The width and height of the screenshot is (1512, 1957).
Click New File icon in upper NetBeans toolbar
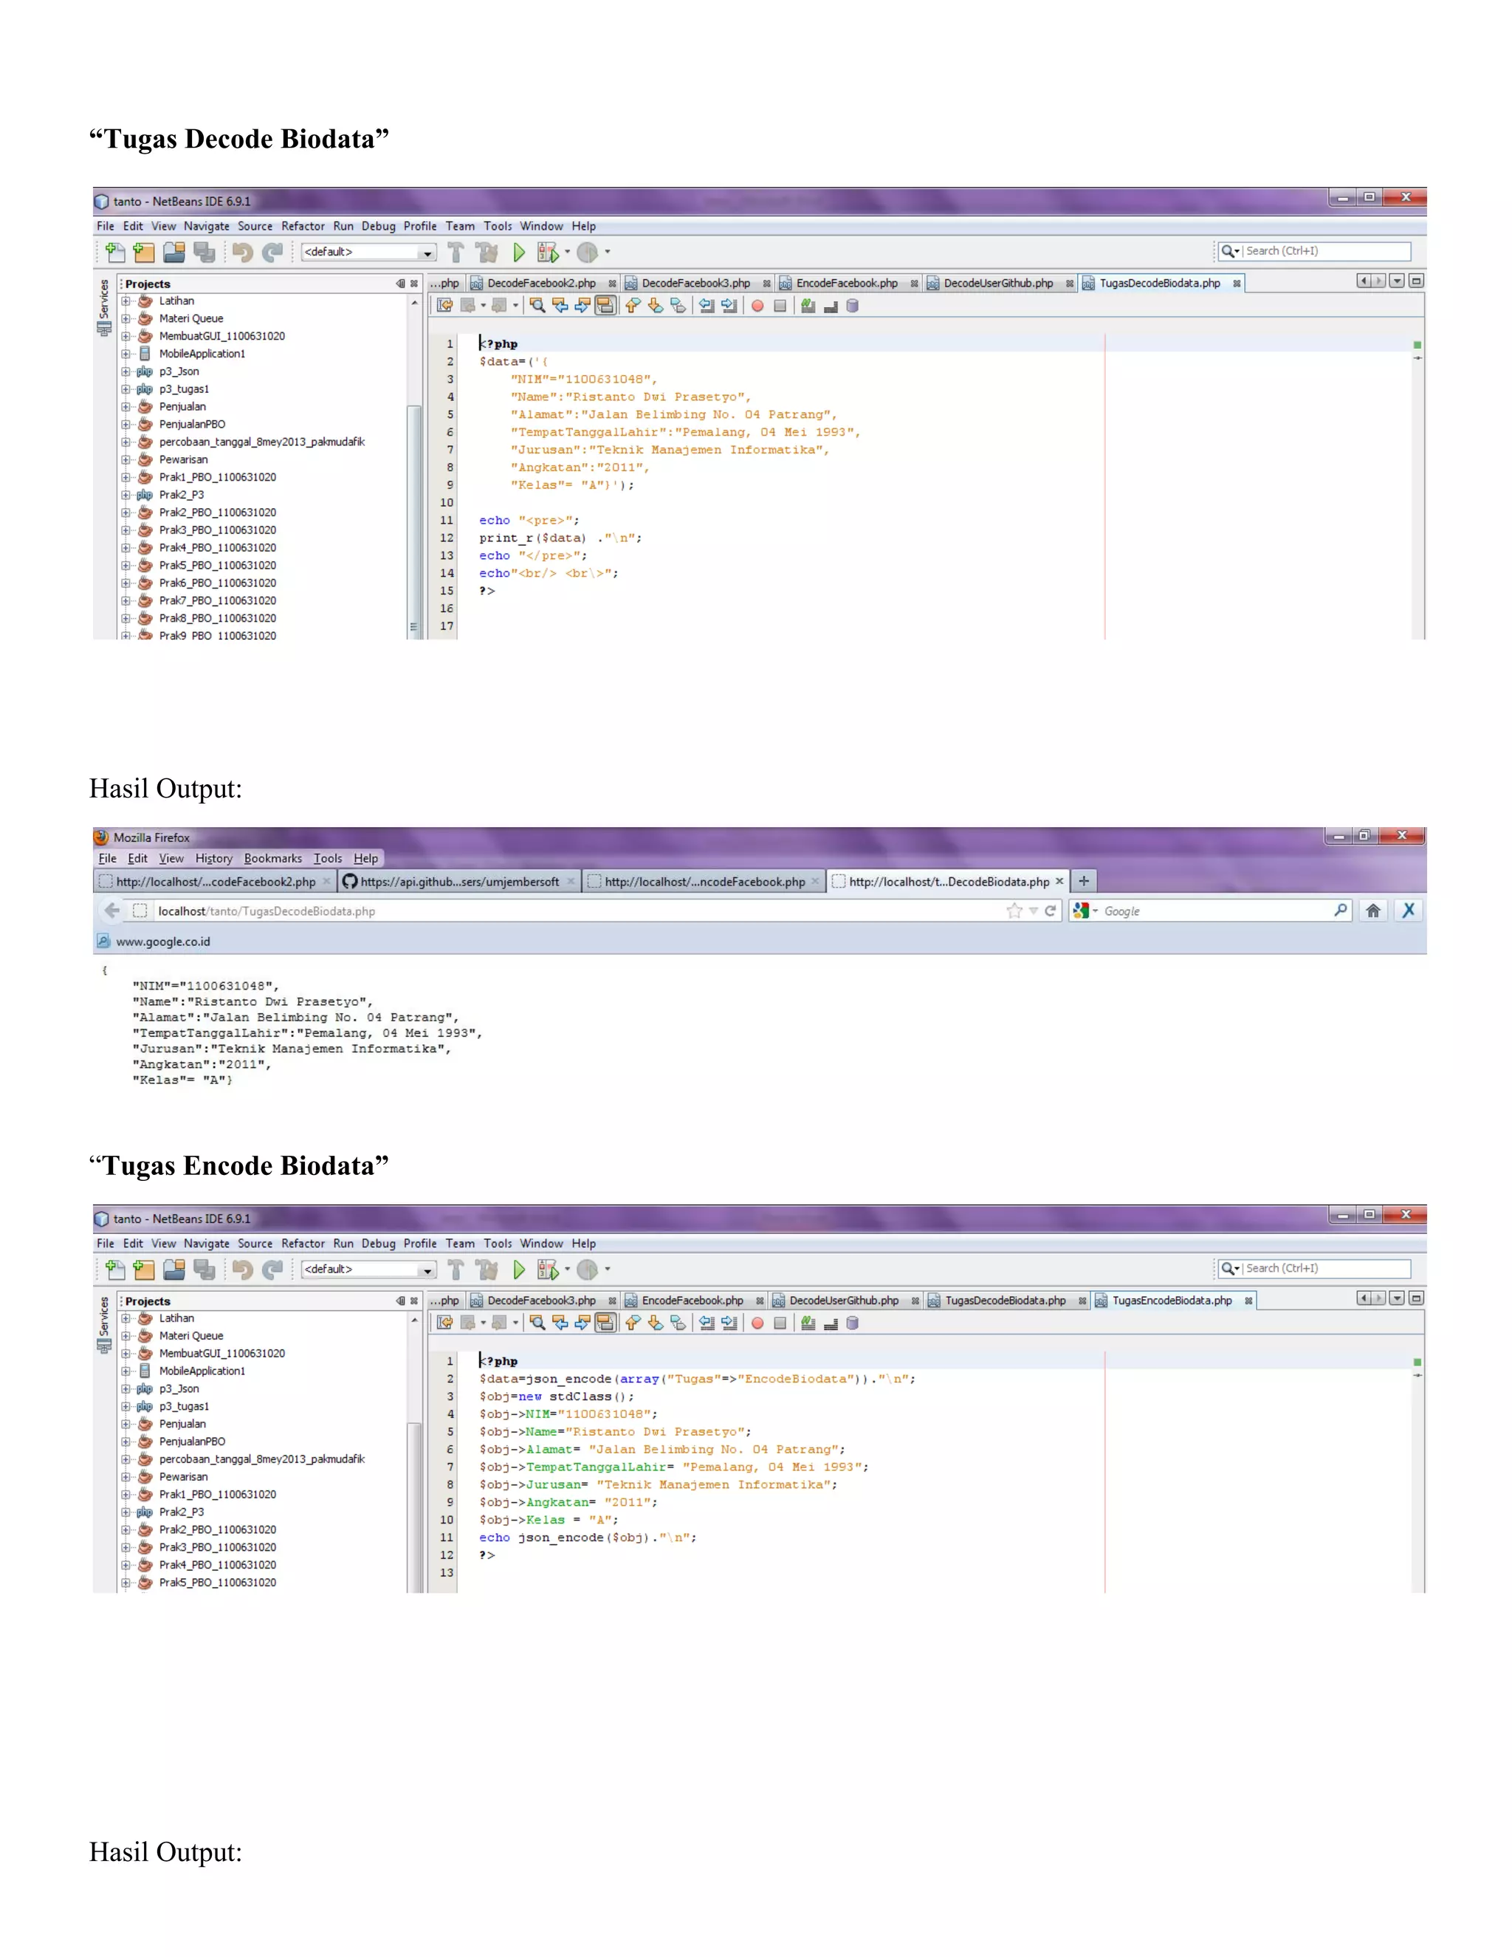pos(114,253)
